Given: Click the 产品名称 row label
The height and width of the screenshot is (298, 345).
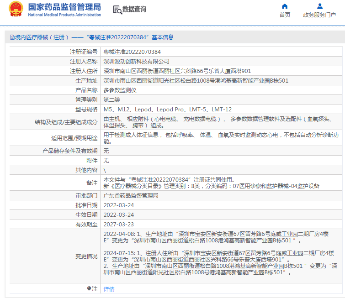Looking at the screenshot, I should click(x=86, y=90).
